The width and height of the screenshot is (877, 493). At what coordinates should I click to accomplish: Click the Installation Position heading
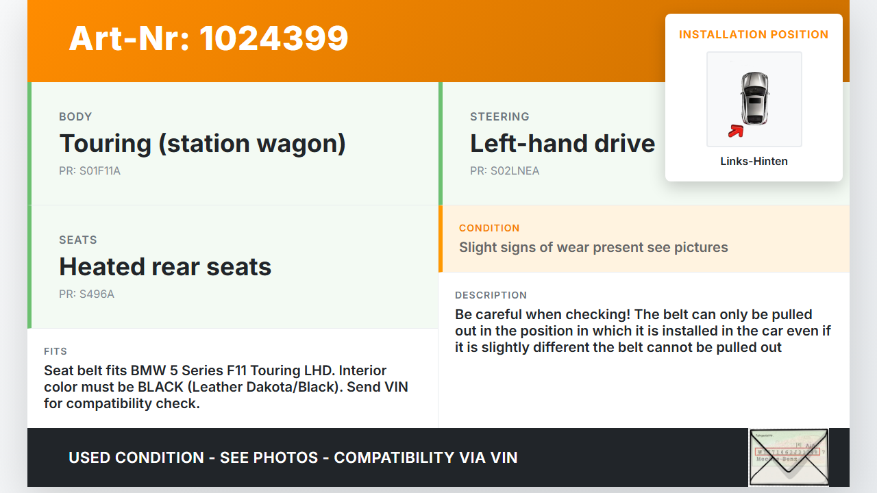754,34
